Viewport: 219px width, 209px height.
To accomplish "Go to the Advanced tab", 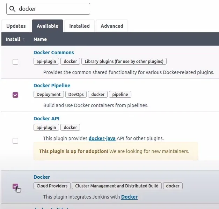I will point(112,26).
